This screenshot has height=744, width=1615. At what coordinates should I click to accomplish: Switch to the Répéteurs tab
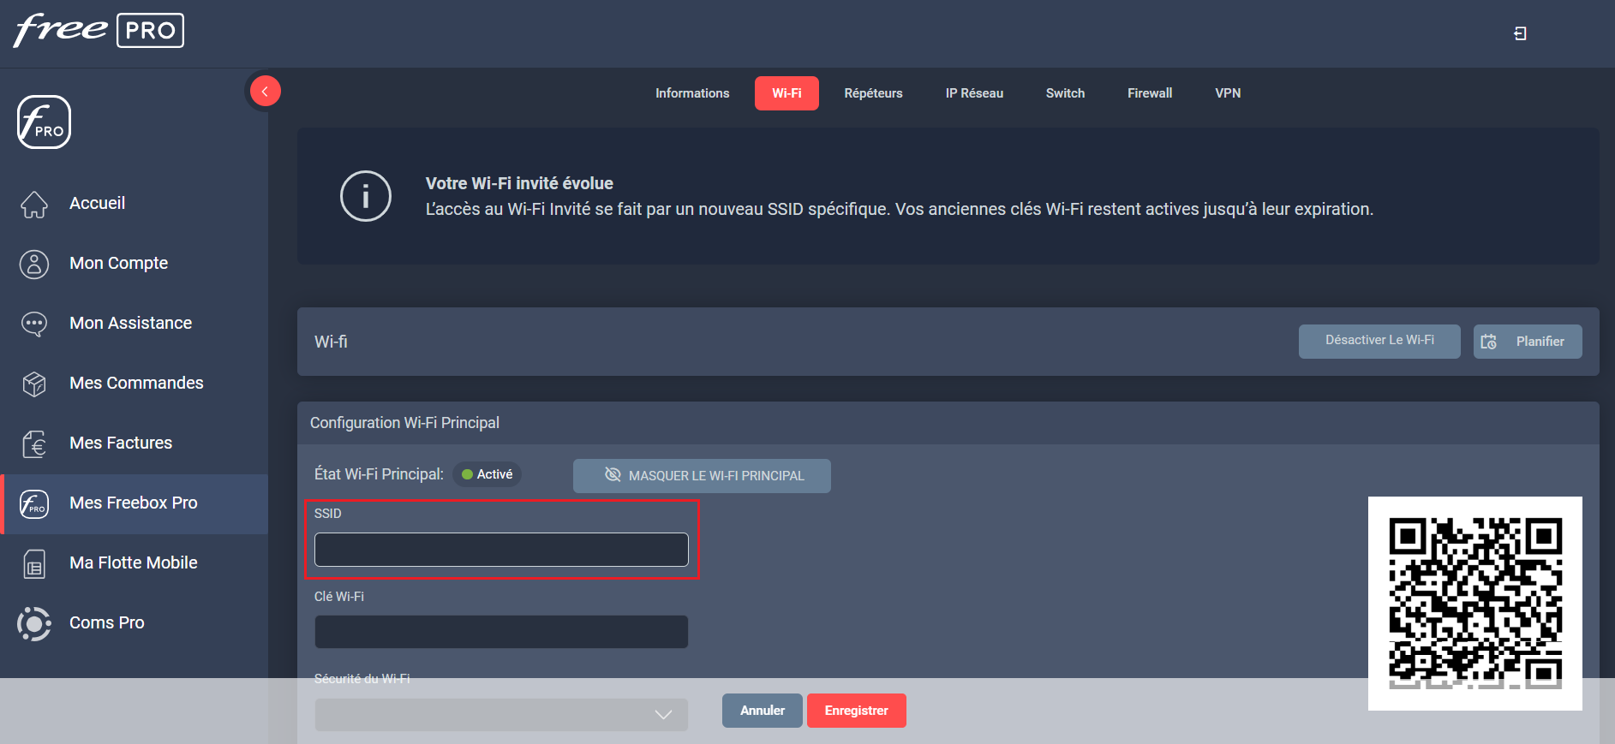point(873,93)
